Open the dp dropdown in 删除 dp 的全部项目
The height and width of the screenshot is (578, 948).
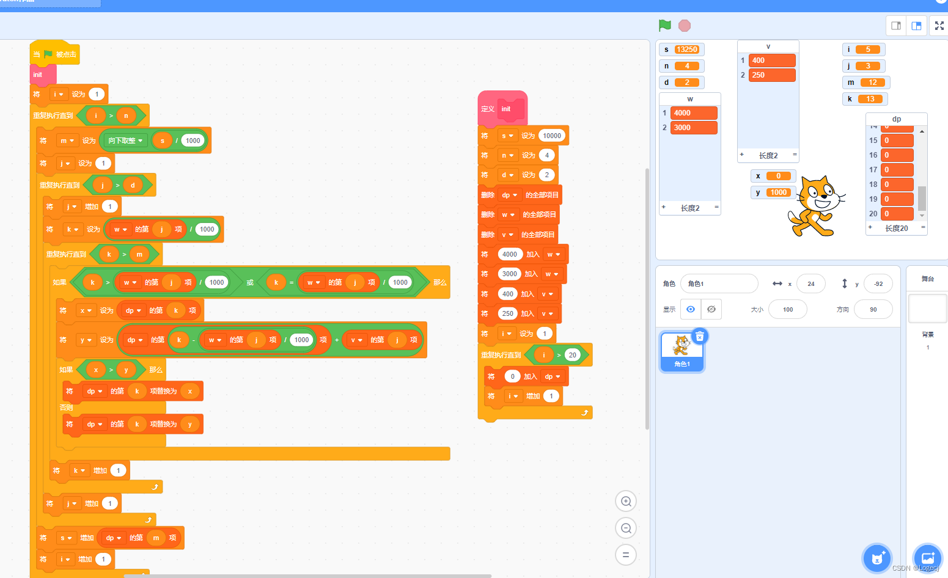(x=510, y=195)
